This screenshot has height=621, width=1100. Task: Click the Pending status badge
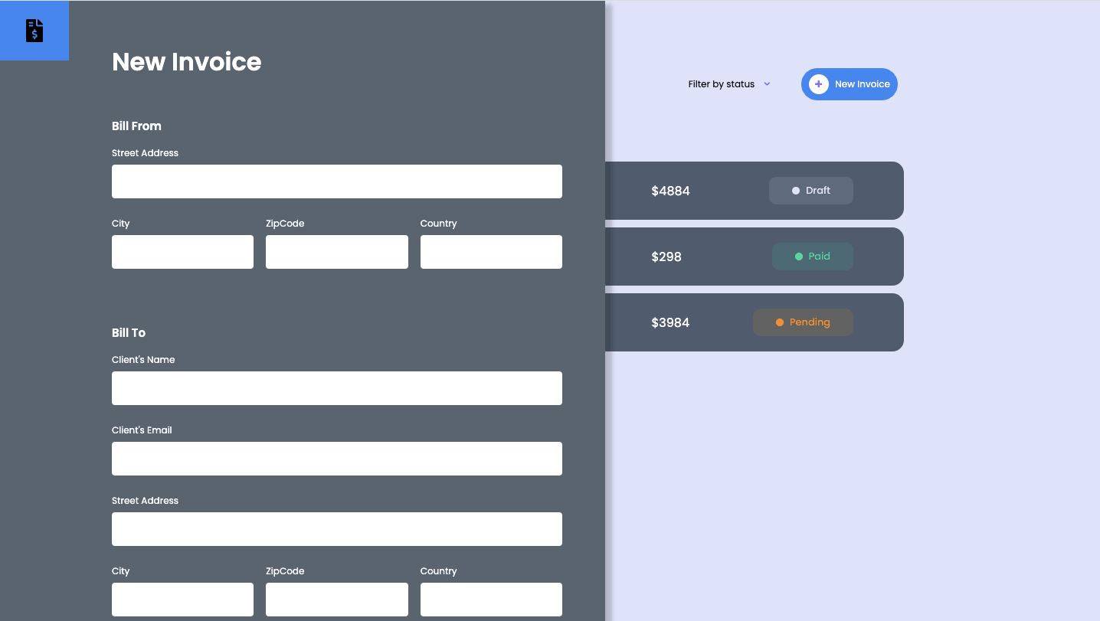(802, 322)
